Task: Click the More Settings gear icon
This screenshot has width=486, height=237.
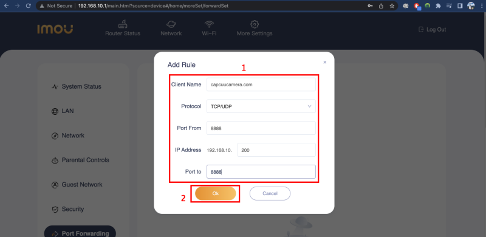Action: pos(255,24)
